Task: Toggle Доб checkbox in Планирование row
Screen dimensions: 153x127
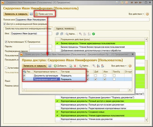Action: click(96, 79)
